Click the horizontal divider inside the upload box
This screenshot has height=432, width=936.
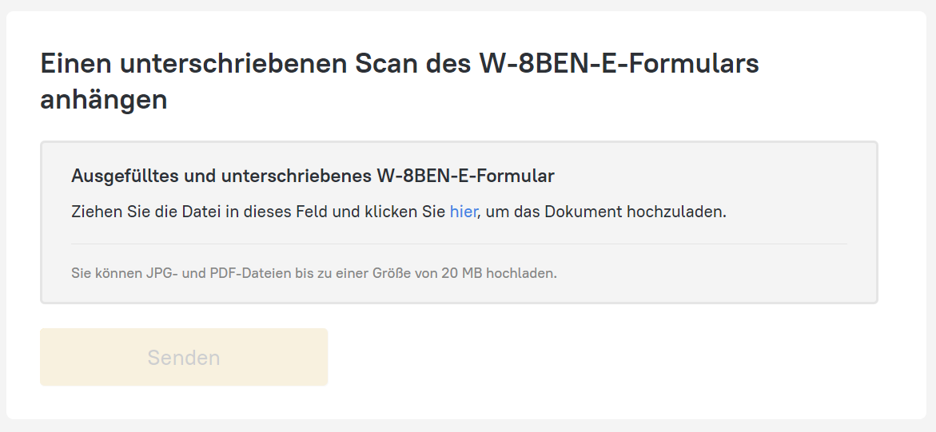tap(458, 244)
